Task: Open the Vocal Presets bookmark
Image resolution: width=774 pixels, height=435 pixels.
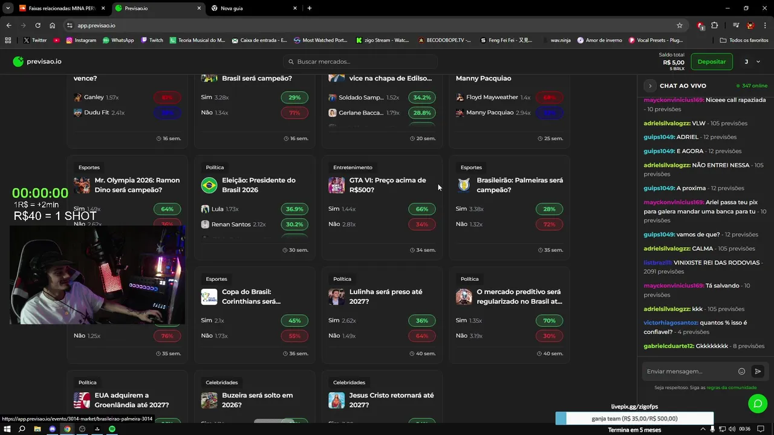Action: [655, 40]
